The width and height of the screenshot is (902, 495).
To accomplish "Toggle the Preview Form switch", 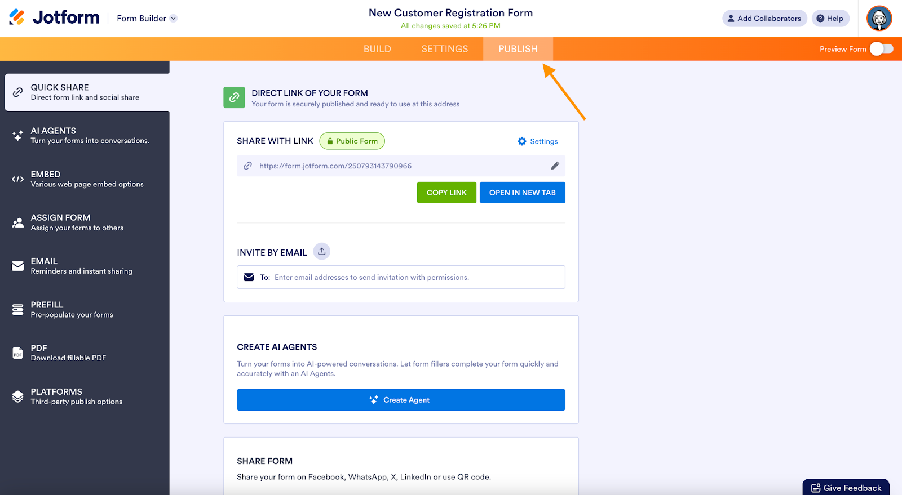I will [x=881, y=49].
